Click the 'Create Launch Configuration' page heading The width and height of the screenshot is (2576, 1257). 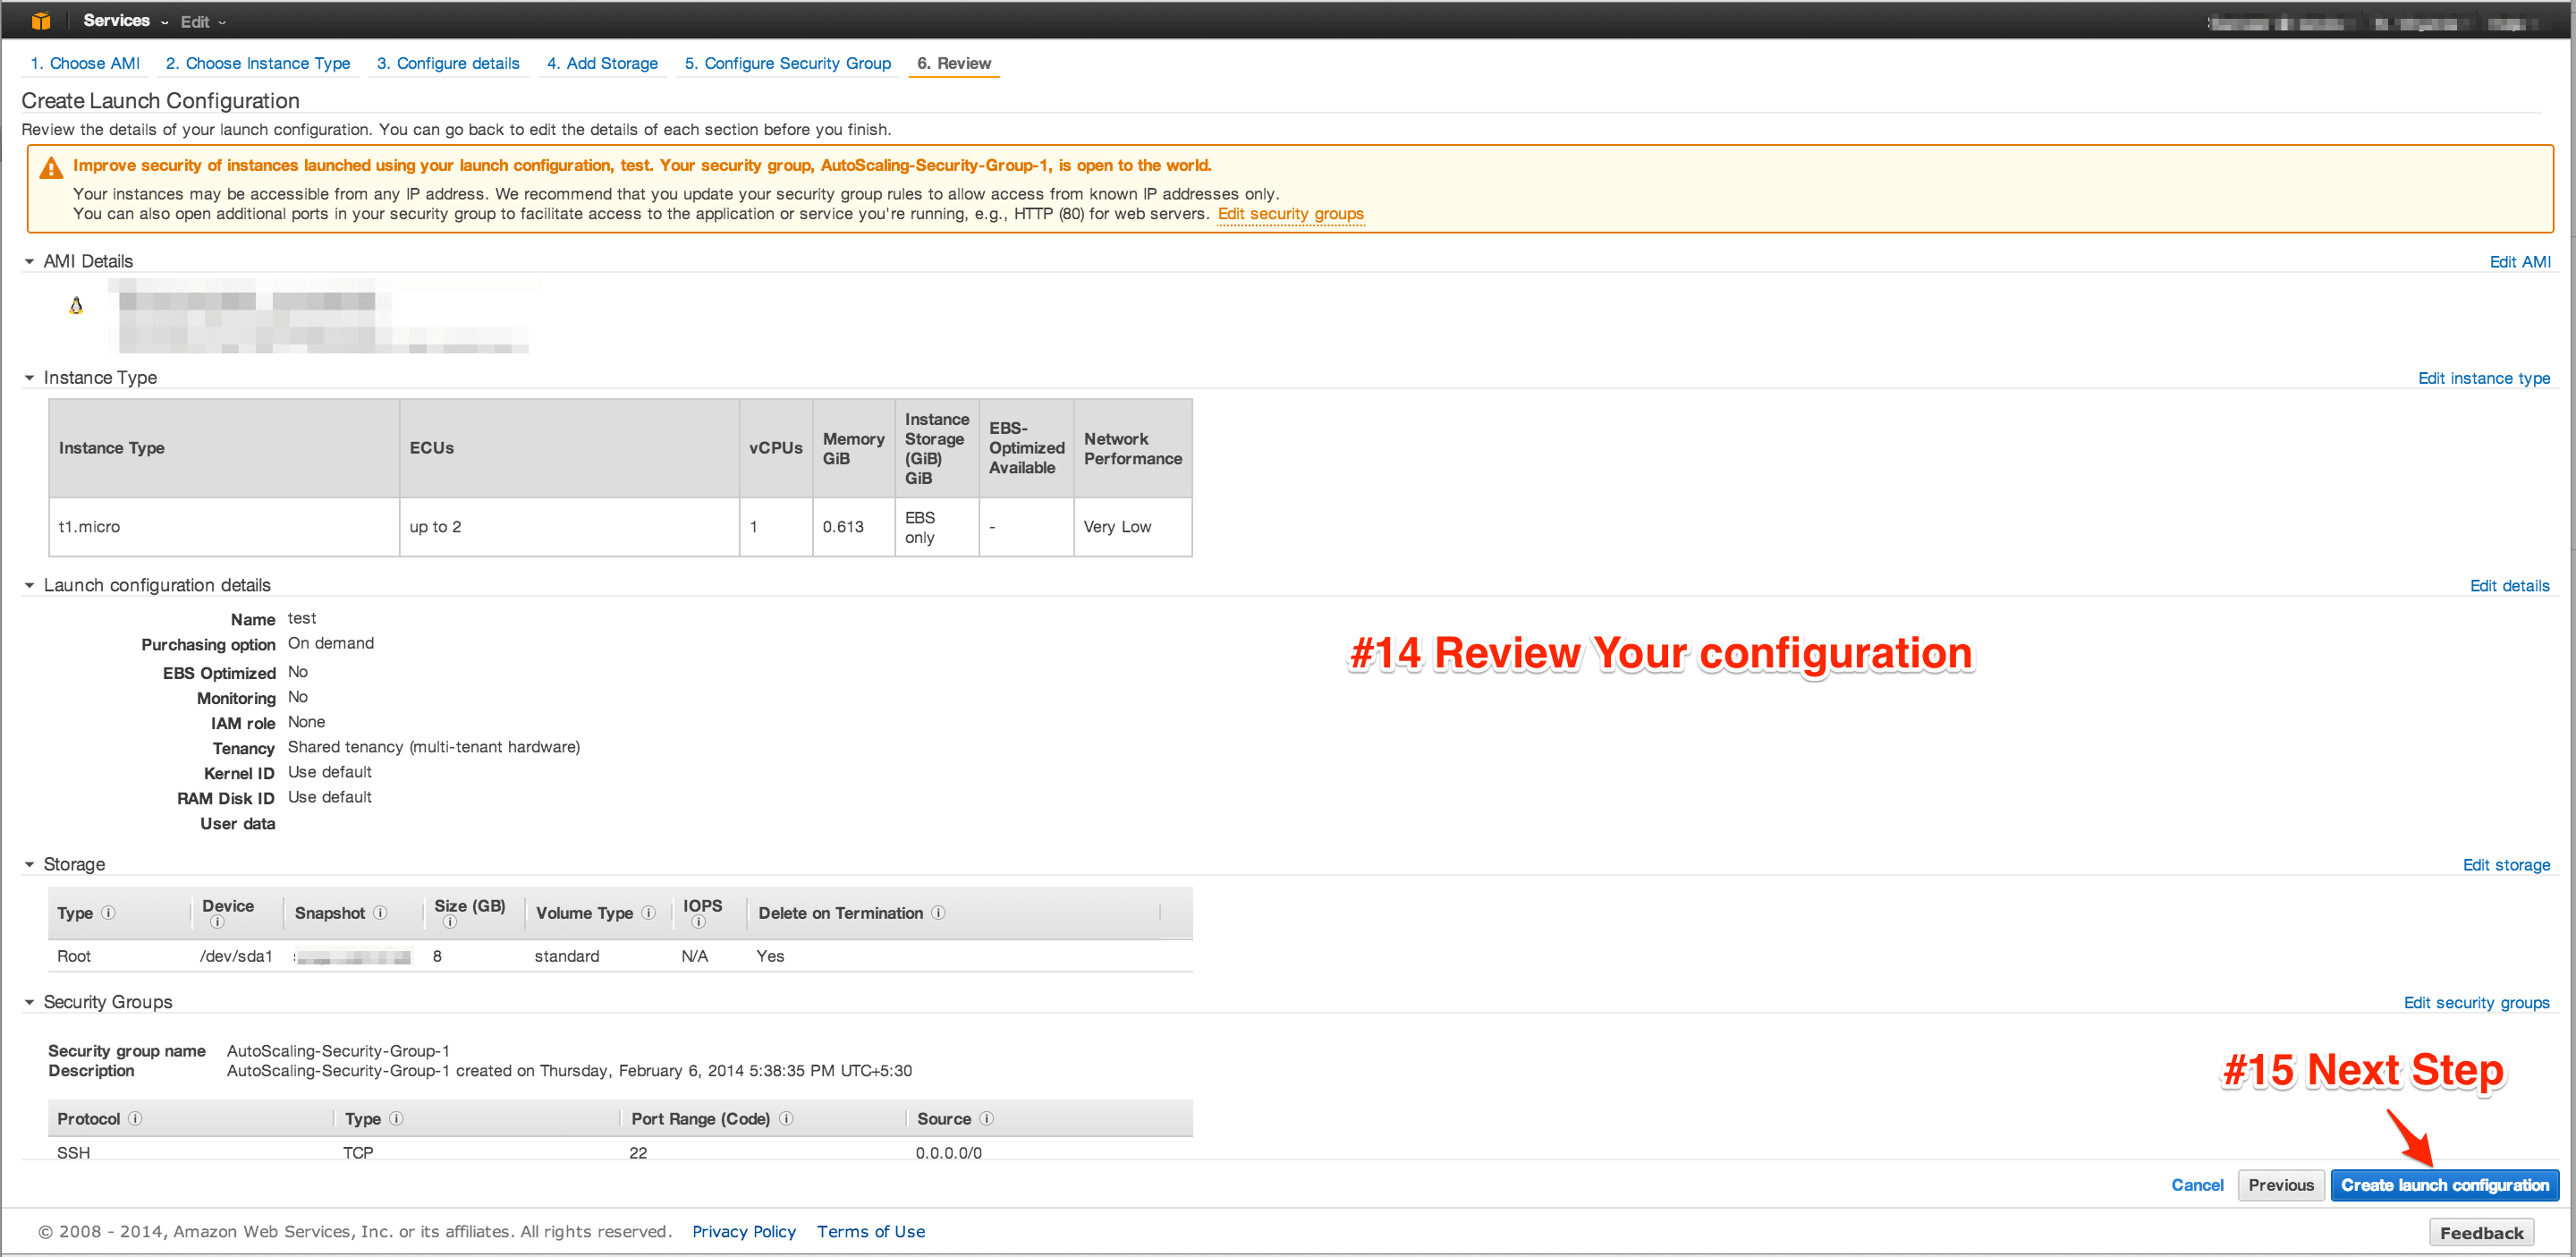point(161,101)
